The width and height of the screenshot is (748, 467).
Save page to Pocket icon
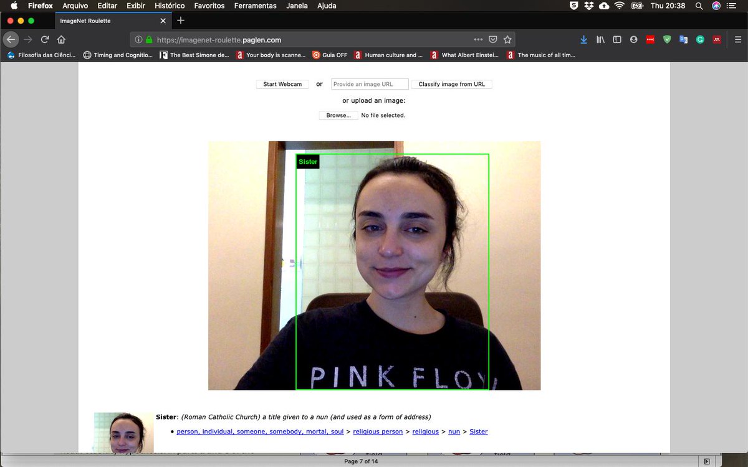492,39
